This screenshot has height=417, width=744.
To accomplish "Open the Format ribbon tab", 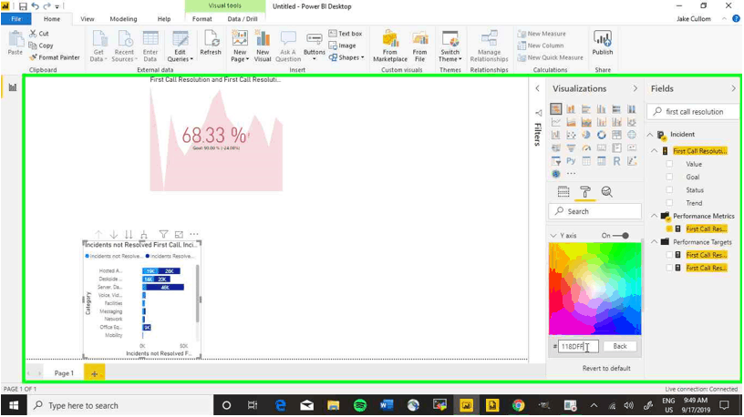I will [202, 19].
